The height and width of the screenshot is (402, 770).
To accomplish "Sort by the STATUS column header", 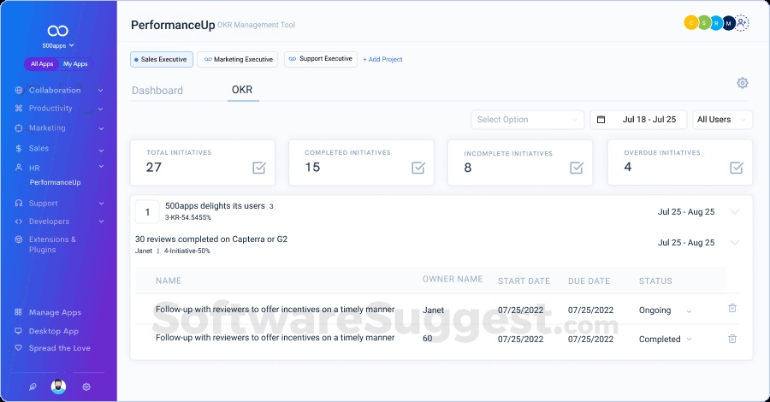I will pos(655,281).
